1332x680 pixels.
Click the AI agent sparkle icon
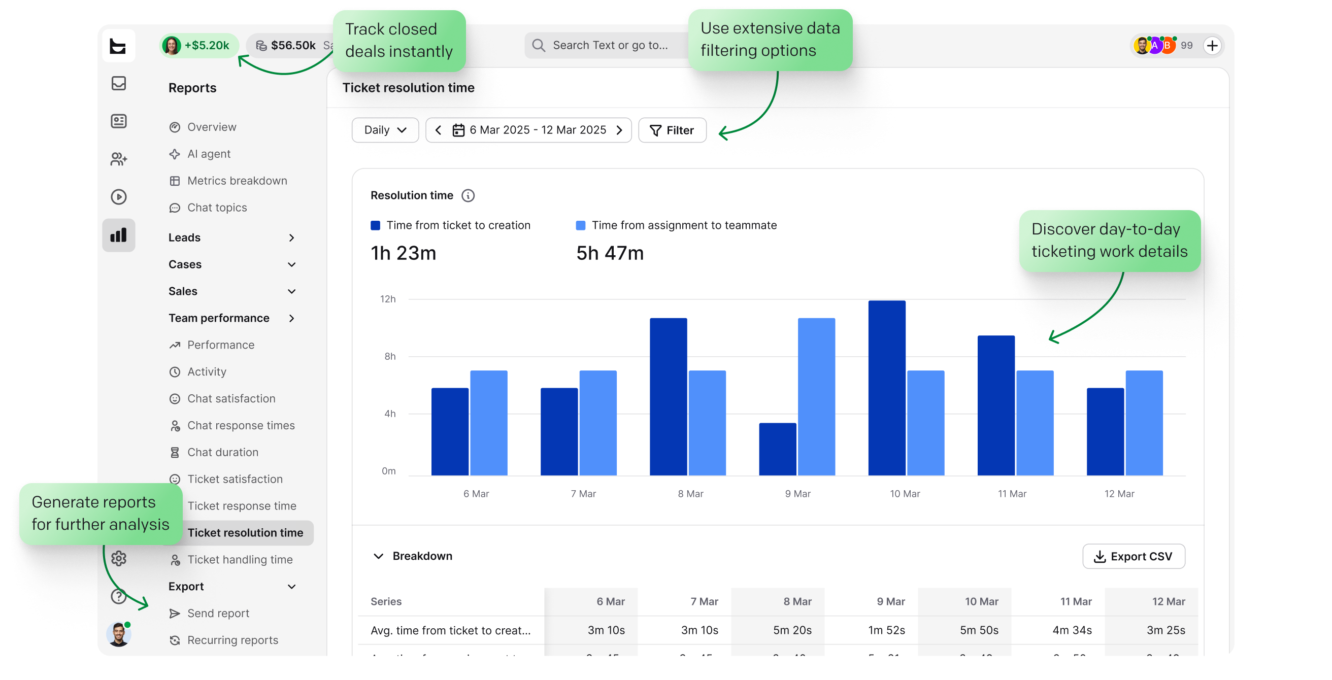175,154
